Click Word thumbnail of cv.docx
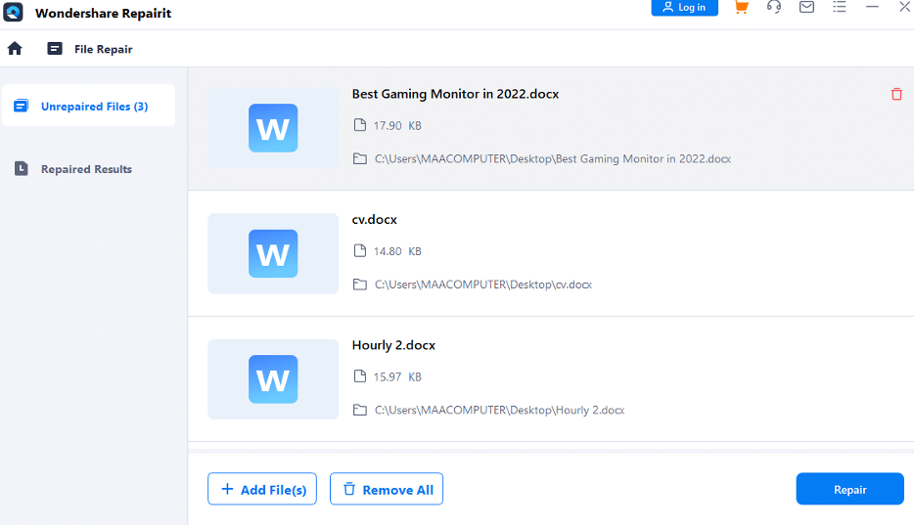The image size is (914, 526). coord(273,253)
